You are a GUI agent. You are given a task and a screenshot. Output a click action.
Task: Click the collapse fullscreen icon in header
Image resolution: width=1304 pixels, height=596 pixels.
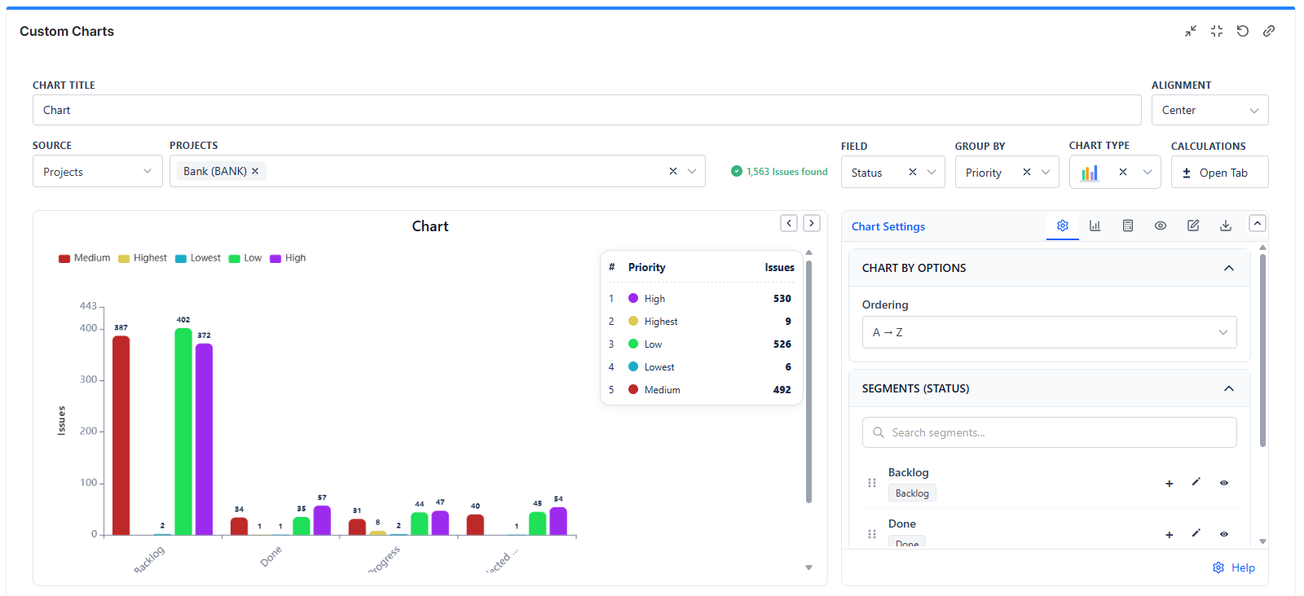[x=1217, y=31]
